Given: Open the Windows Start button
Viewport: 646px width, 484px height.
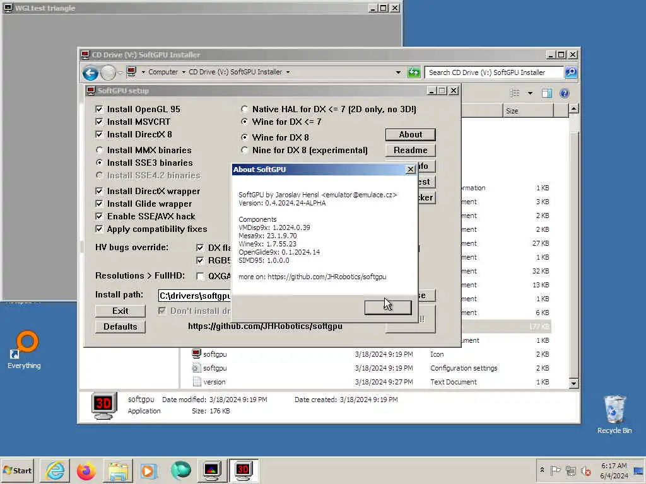Looking at the screenshot, I should pos(18,470).
